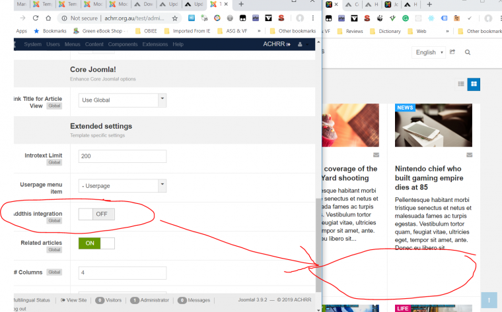Open the Reviews bookmark folder in right browser
502x312 pixels.
pos(350,31)
